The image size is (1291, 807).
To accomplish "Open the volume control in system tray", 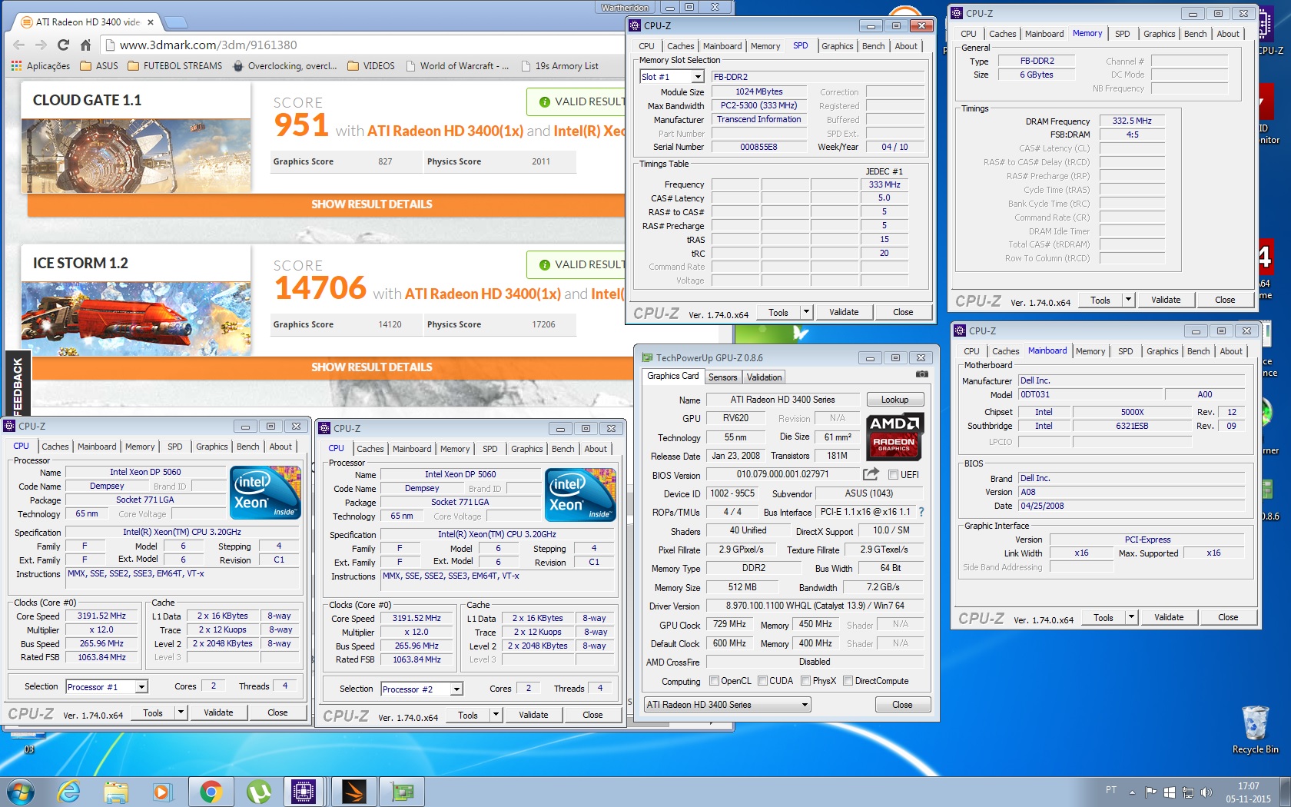I will tap(1206, 792).
